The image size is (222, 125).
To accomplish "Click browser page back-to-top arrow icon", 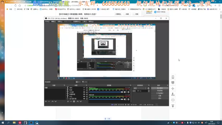I will [x=173, y=106].
